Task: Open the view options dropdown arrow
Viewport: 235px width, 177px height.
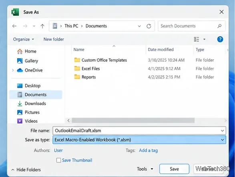Action: [204, 39]
